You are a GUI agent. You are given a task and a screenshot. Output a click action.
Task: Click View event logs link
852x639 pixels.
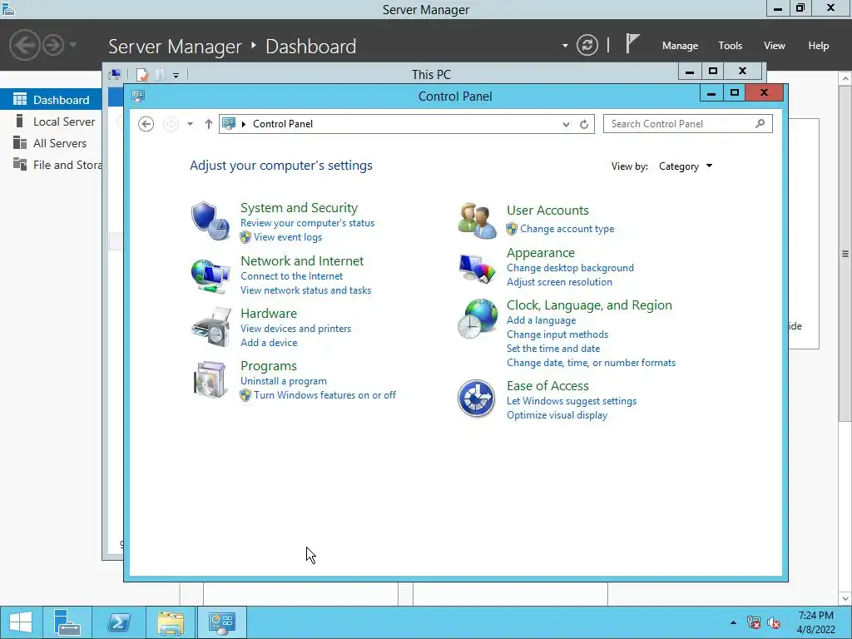pos(287,237)
